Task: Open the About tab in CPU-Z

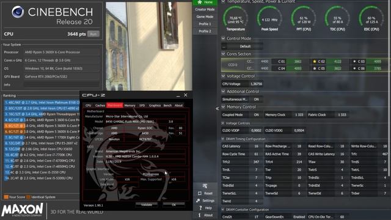Action: coord(178,106)
